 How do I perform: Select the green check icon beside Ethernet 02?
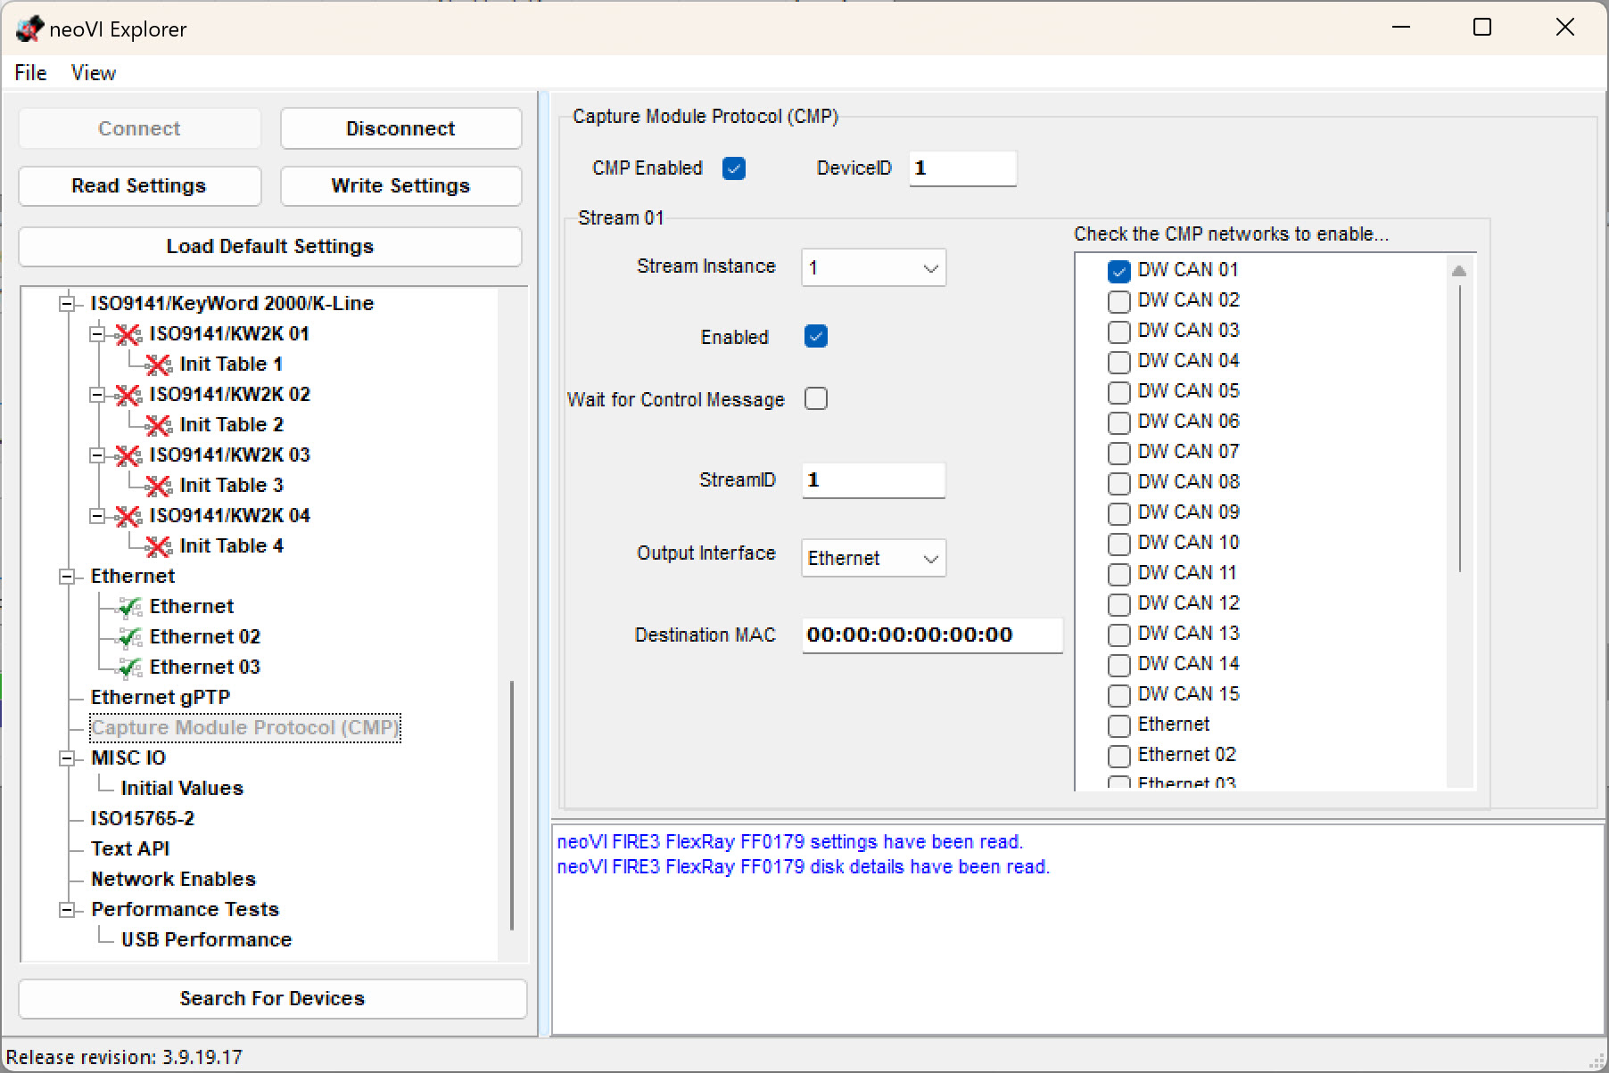(x=130, y=637)
